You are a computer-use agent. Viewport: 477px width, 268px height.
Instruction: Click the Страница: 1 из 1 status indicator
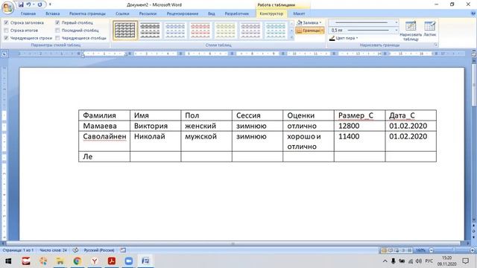tap(18, 250)
